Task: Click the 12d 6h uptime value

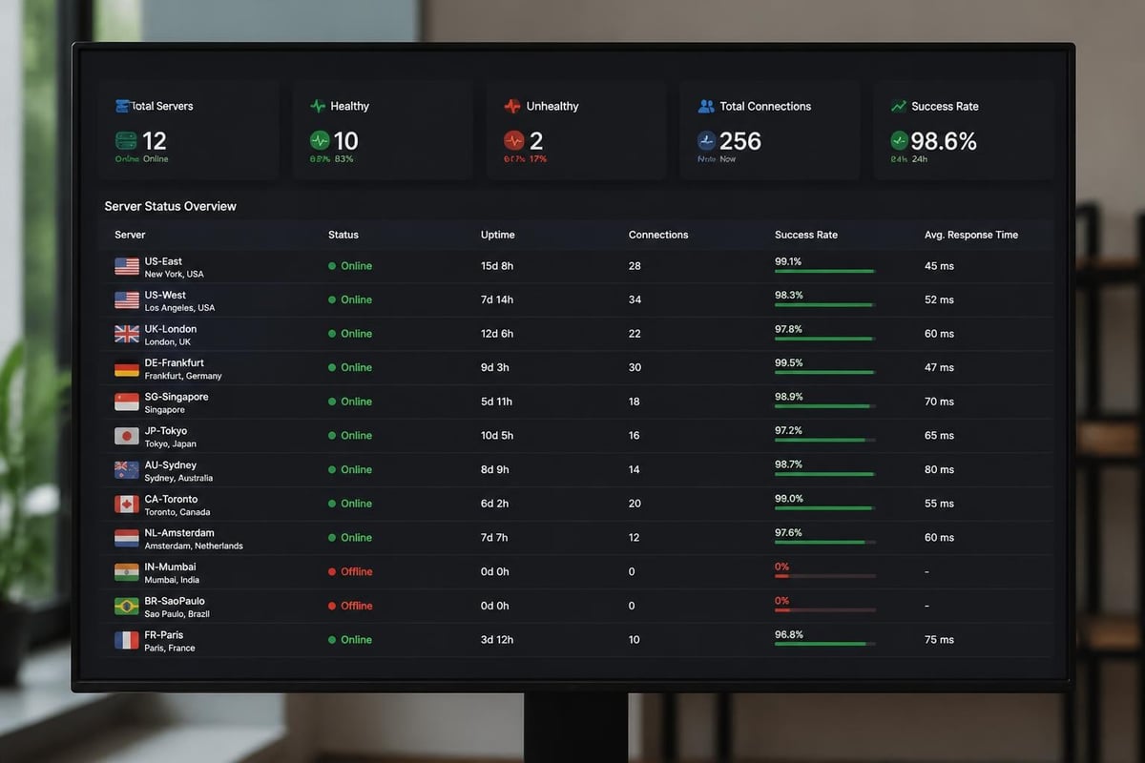Action: coord(497,334)
